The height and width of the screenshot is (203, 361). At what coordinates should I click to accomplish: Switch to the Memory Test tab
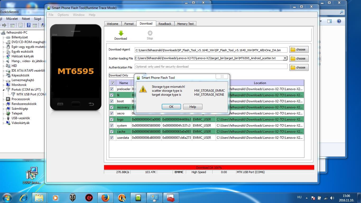coord(185,24)
